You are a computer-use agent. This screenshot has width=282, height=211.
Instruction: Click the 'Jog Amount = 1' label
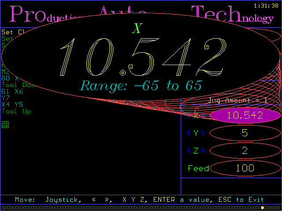[x=237, y=100]
